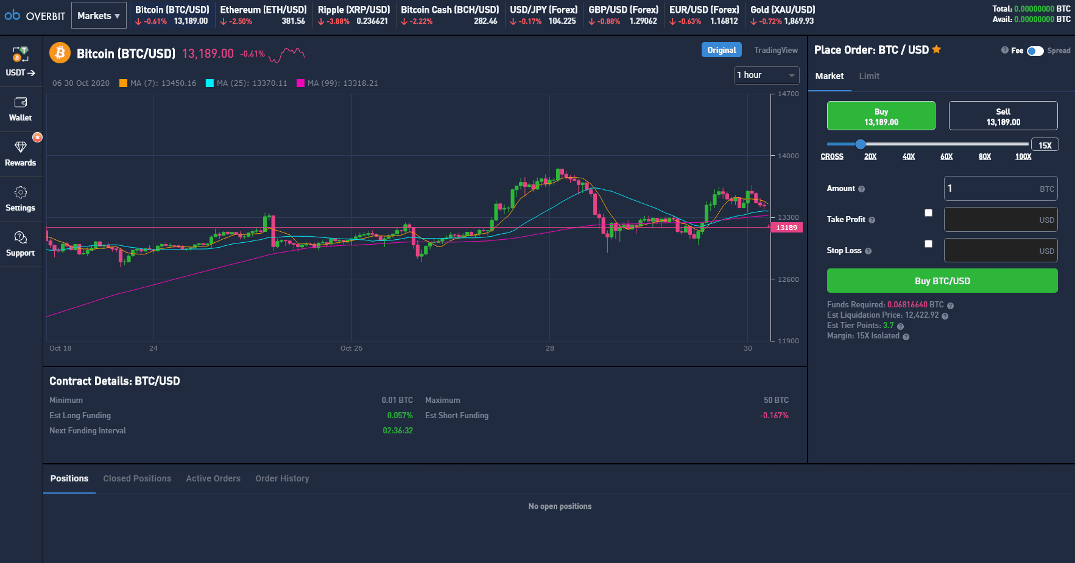The image size is (1075, 563).
Task: Open the Order History tab
Action: point(282,478)
